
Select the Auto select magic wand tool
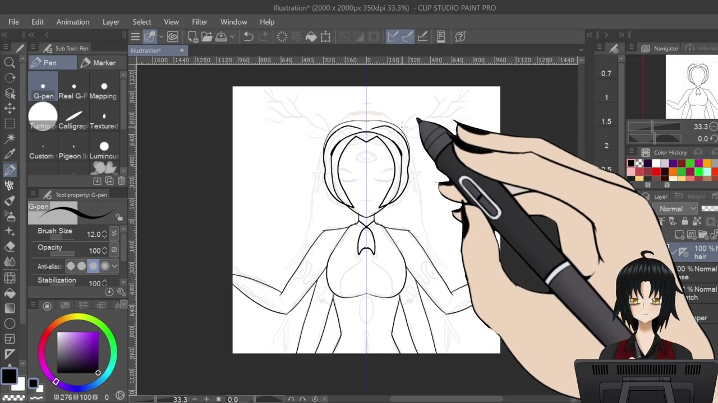point(10,139)
